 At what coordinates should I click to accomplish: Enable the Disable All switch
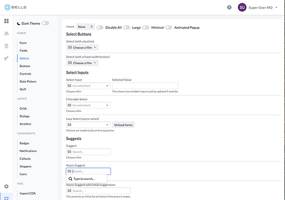coord(100,28)
